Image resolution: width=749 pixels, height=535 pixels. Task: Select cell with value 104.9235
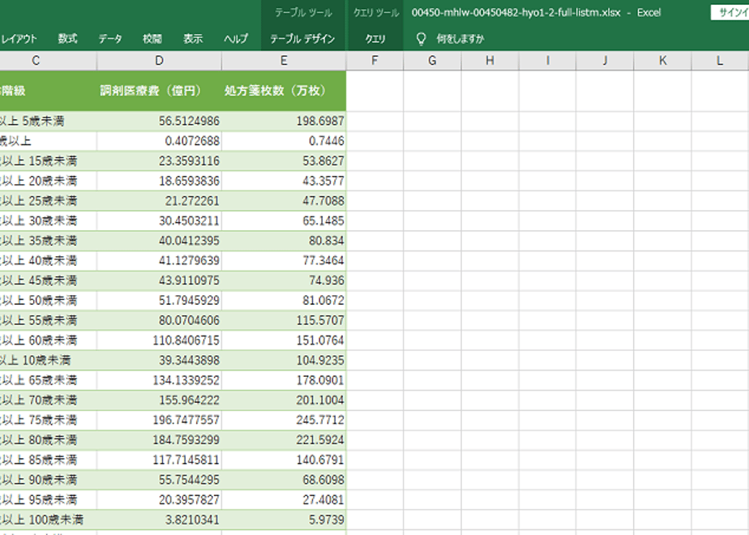point(284,360)
